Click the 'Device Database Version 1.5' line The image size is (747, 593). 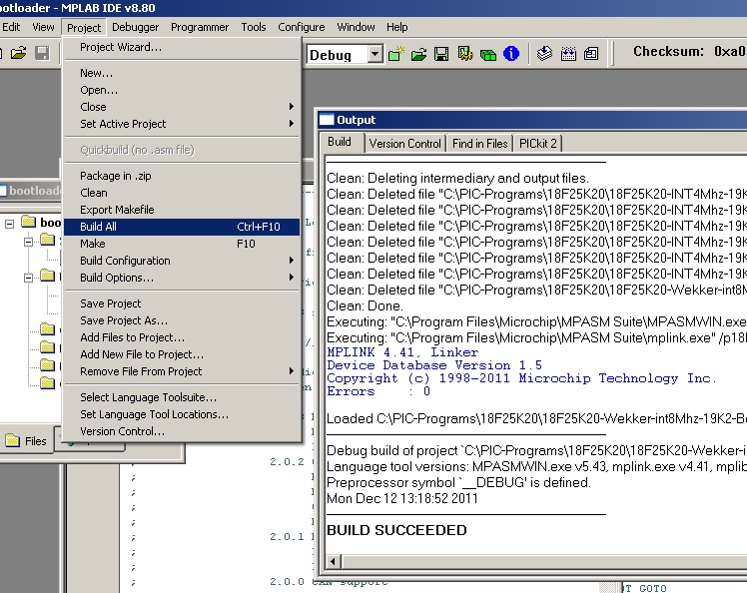click(x=434, y=365)
